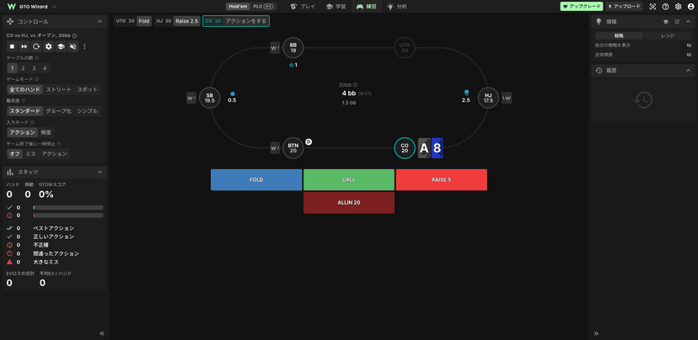Click info icon next to 難易度
The image size is (698, 340).
(x=23, y=100)
